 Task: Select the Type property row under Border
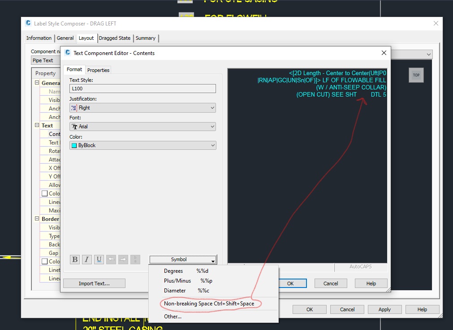click(x=50, y=236)
